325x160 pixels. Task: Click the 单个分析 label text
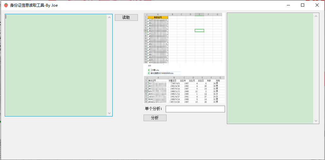(153, 109)
